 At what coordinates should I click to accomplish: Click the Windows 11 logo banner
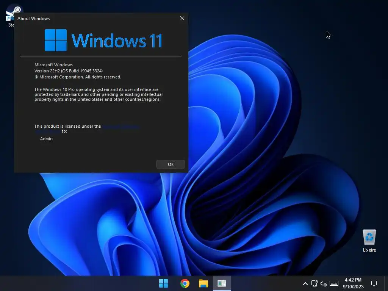pyautogui.click(x=103, y=40)
